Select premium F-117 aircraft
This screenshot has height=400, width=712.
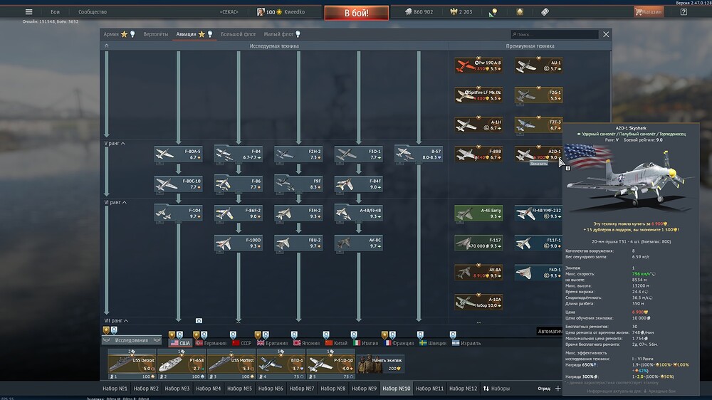click(x=478, y=243)
